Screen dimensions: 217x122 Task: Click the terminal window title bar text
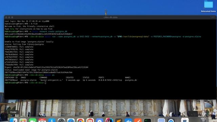(110, 17)
